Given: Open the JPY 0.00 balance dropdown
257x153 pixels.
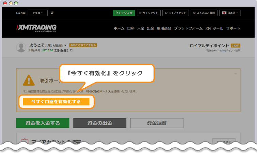Looking at the screenshot, I should click(37, 13).
